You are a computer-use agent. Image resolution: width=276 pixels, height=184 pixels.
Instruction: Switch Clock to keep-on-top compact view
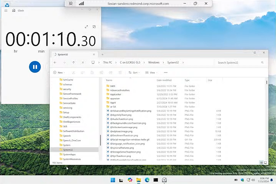tap(94, 27)
